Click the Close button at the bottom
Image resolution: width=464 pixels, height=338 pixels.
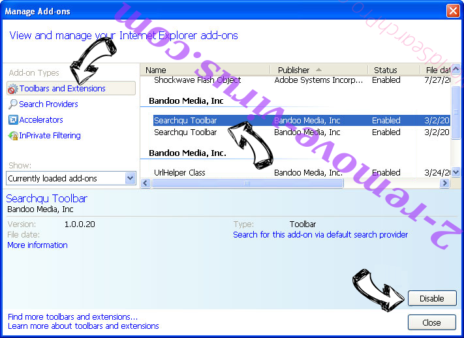(x=432, y=322)
